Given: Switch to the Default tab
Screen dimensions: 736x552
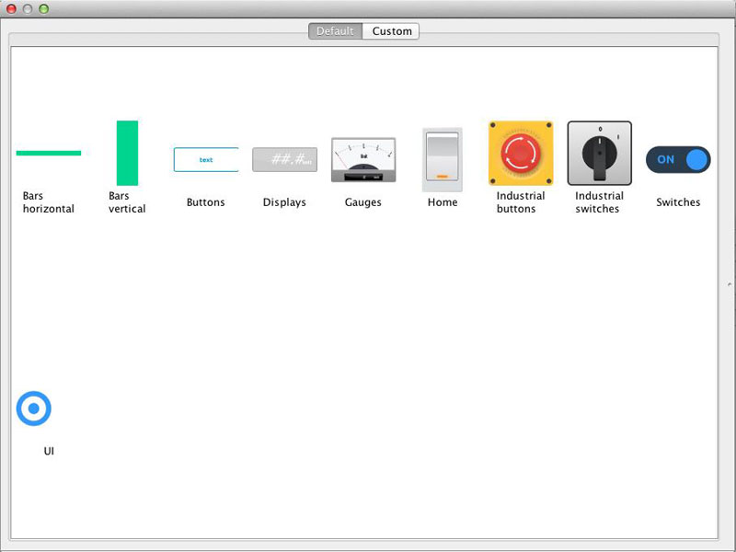Looking at the screenshot, I should 335,31.
